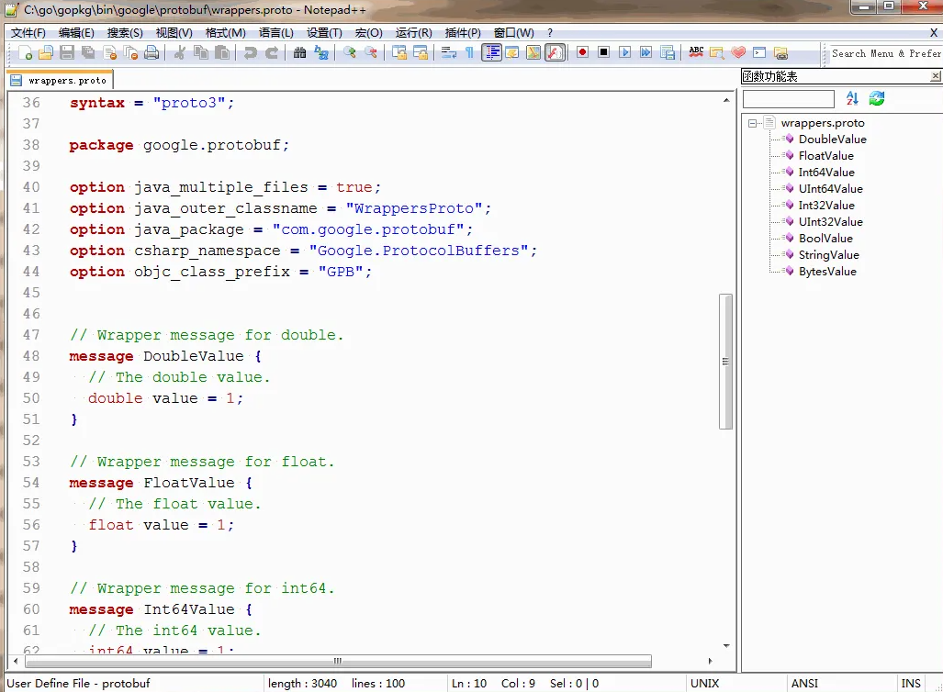Click the Redo arrow icon
This screenshot has height=692, width=943.
point(271,53)
